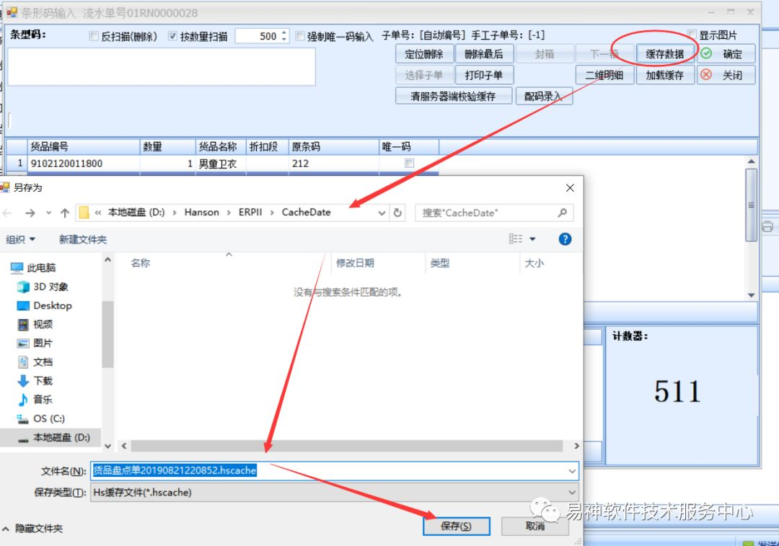Click the back arrow in Save As dialog

point(8,212)
